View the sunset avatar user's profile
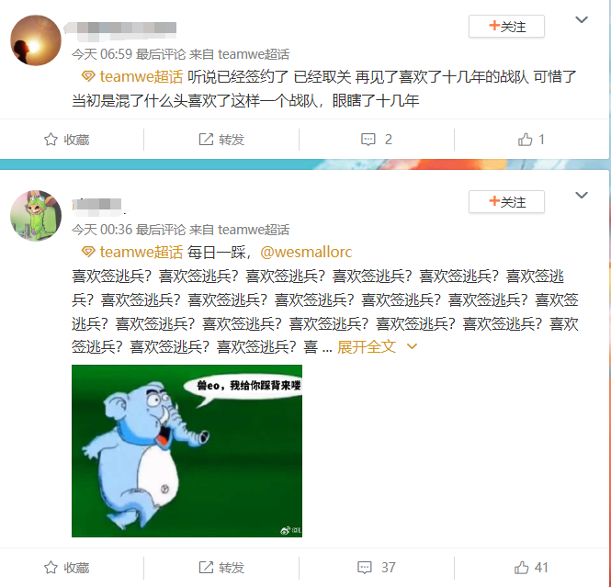Viewport: 611px width, 587px height. 36,40
